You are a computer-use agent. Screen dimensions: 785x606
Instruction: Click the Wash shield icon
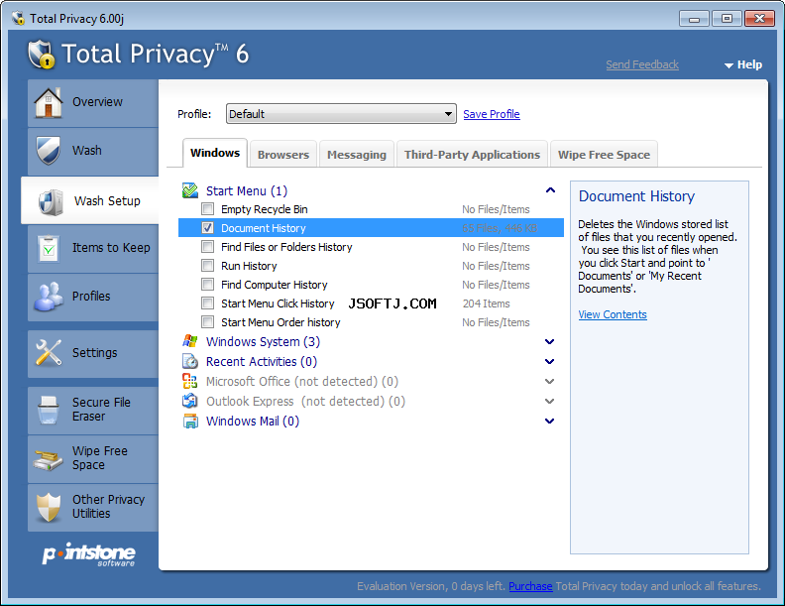(48, 150)
